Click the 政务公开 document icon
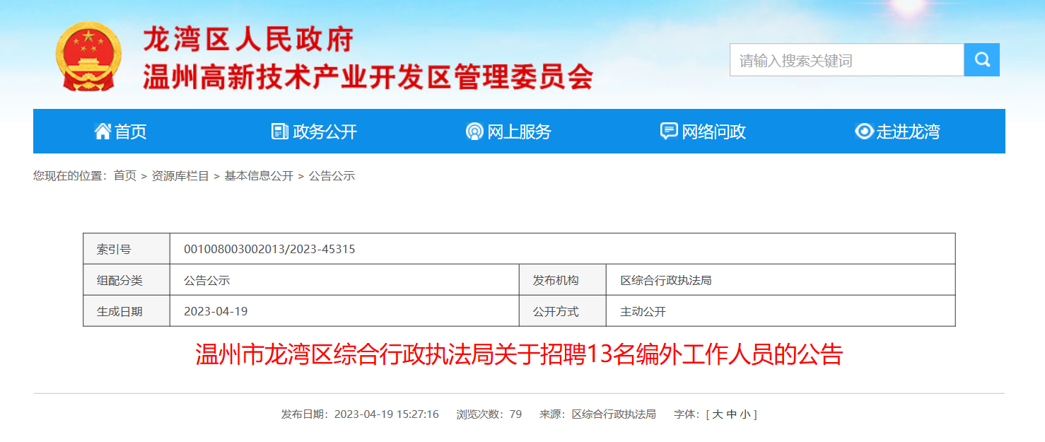This screenshot has height=442, width=1045. (x=280, y=132)
